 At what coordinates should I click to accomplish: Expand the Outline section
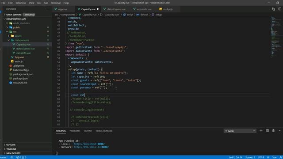pyautogui.click(x=11, y=145)
